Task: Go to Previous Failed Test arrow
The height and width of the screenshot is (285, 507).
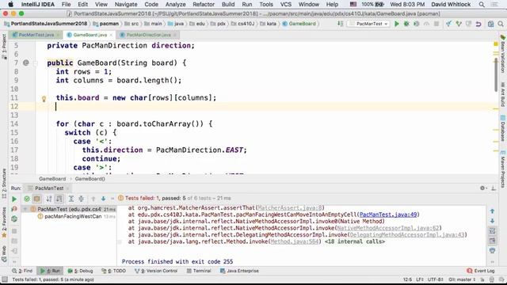Action: (x=93, y=199)
